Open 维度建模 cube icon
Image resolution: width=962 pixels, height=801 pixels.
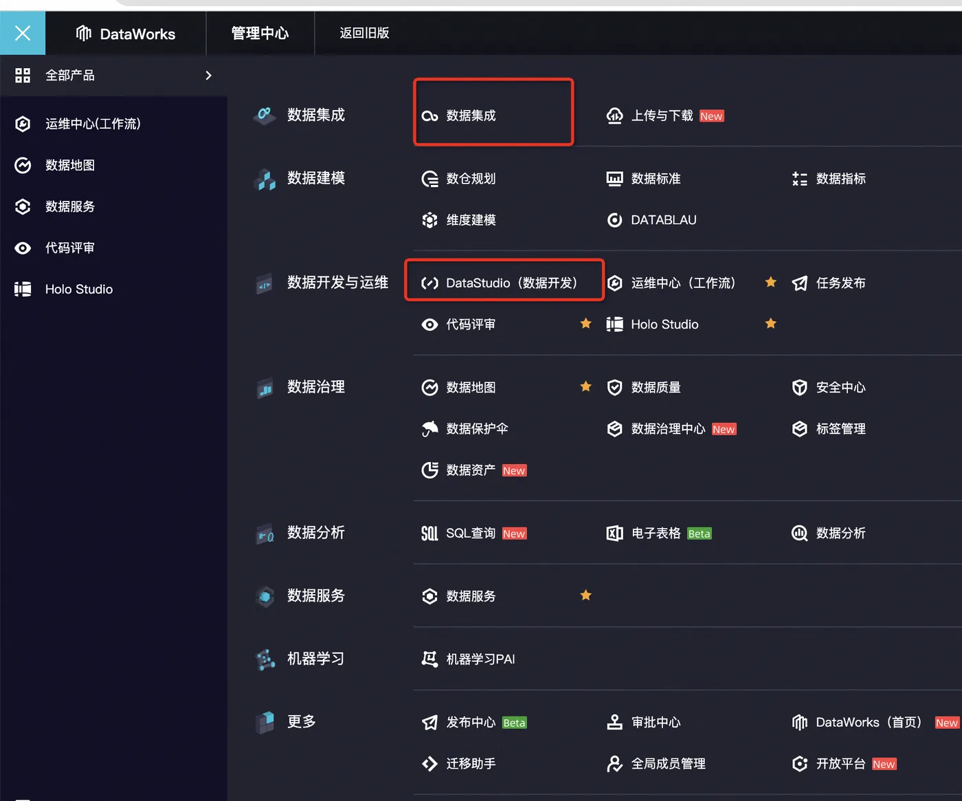click(429, 220)
